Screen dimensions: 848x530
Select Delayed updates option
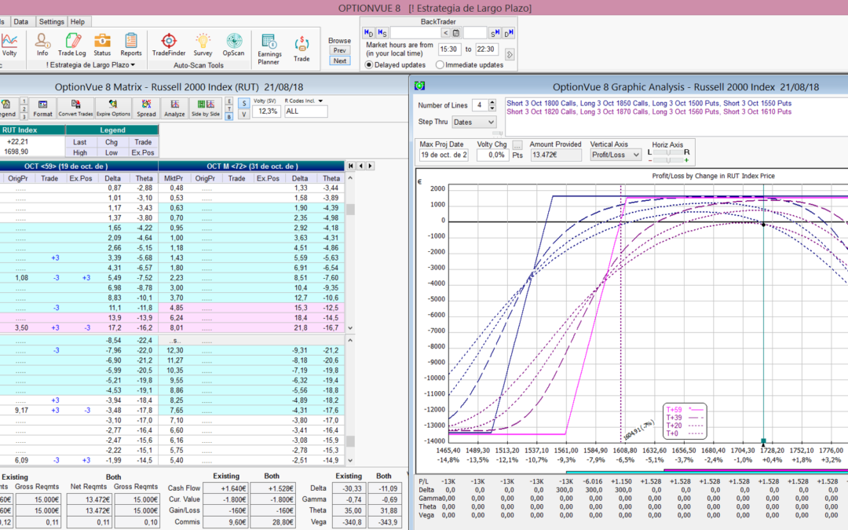(x=369, y=65)
